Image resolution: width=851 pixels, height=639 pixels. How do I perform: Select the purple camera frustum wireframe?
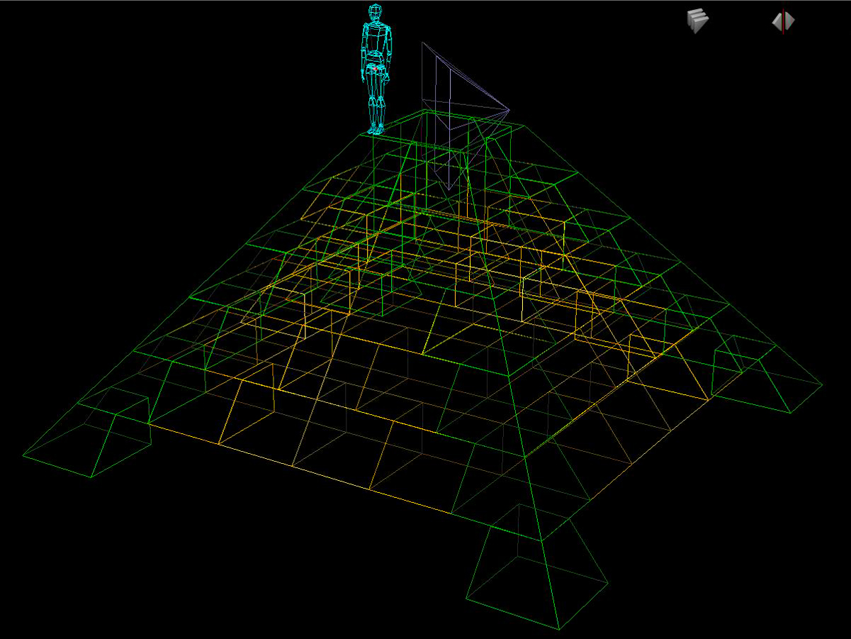tap(465, 115)
